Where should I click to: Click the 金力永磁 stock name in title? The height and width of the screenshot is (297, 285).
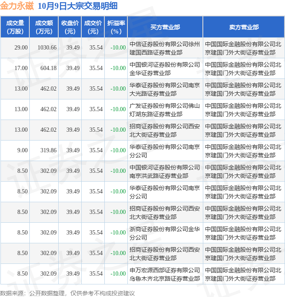17,6
